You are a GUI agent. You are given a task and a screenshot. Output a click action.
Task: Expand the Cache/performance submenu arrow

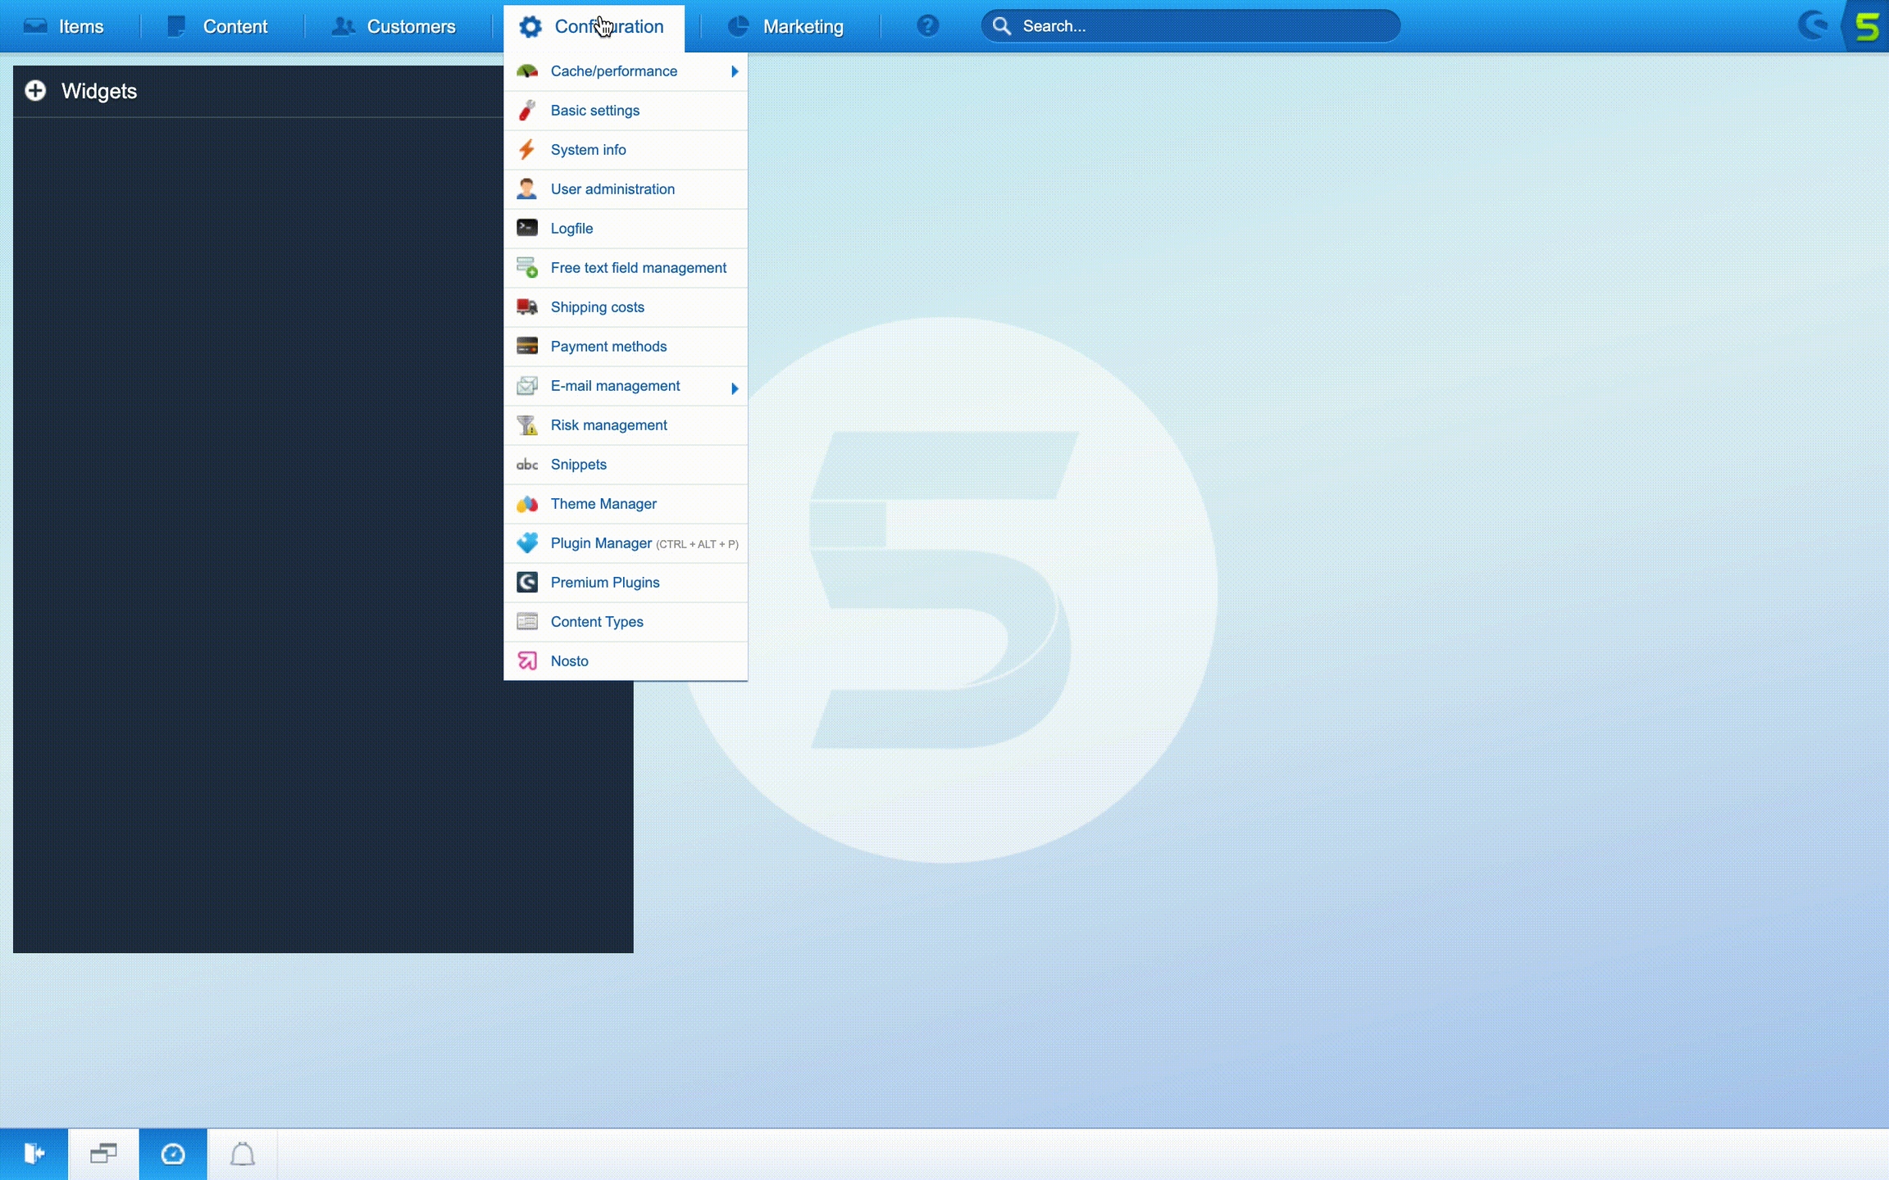(x=735, y=71)
